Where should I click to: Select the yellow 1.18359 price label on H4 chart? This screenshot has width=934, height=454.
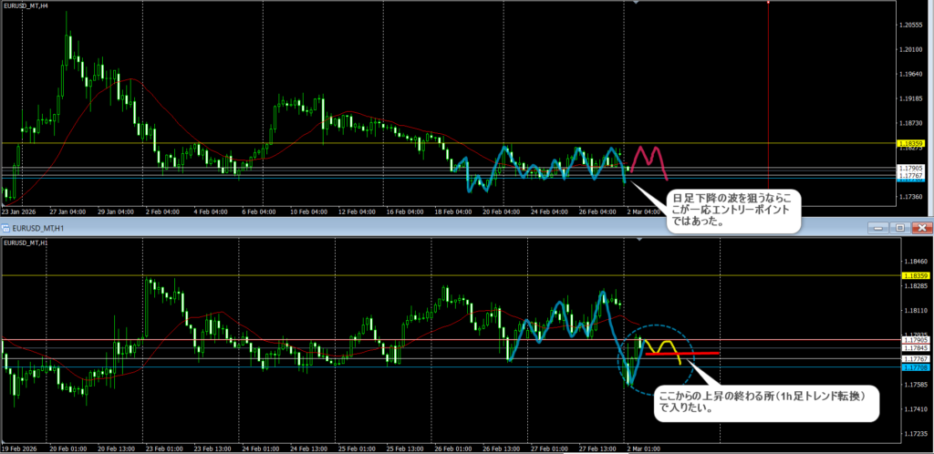[x=910, y=144]
